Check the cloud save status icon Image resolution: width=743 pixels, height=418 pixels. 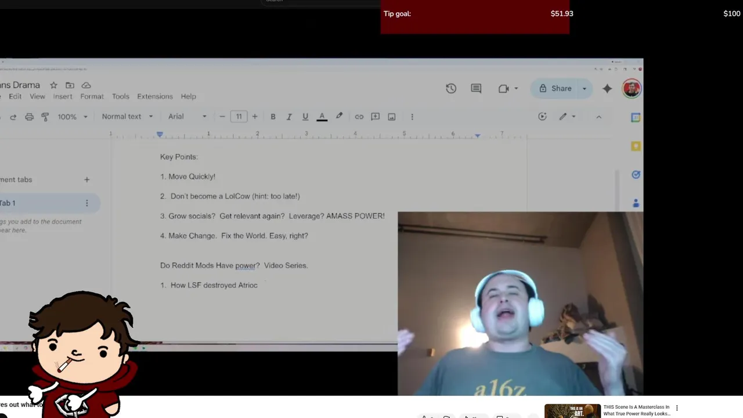point(86,85)
